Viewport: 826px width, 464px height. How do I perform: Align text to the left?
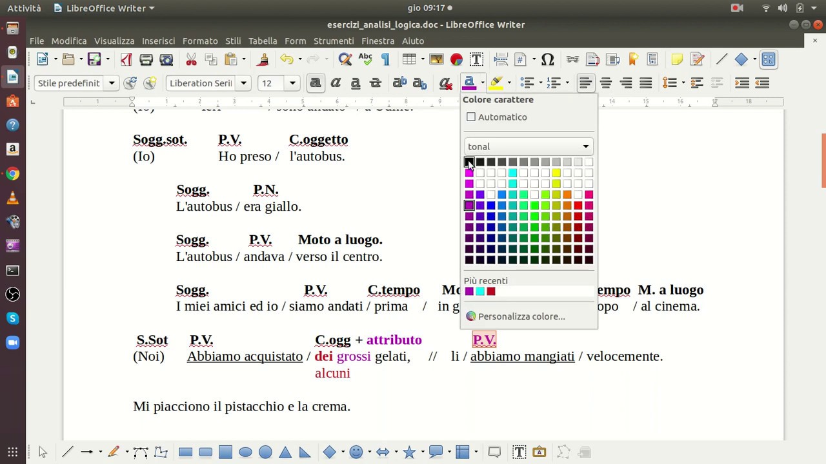[586, 83]
